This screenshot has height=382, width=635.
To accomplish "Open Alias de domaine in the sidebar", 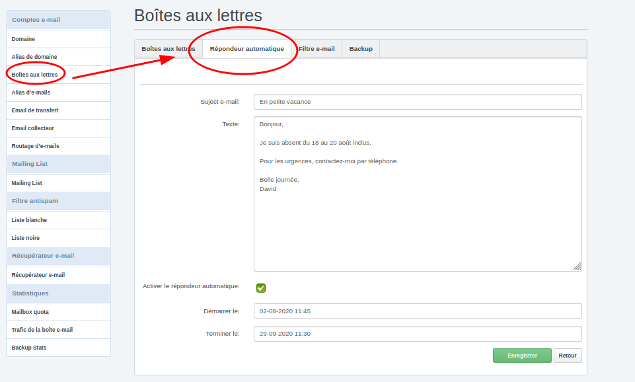I will click(x=34, y=57).
